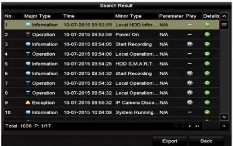Click the Parameter column header

(x=171, y=16)
